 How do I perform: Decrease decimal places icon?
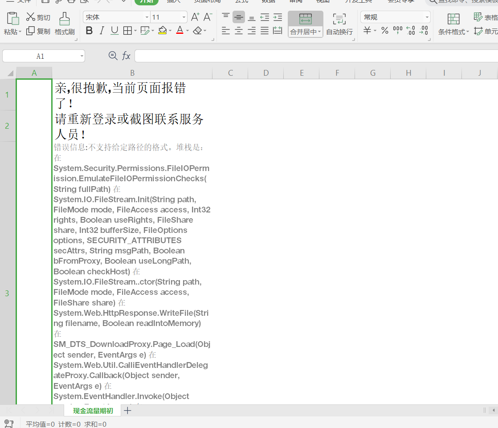pos(424,30)
